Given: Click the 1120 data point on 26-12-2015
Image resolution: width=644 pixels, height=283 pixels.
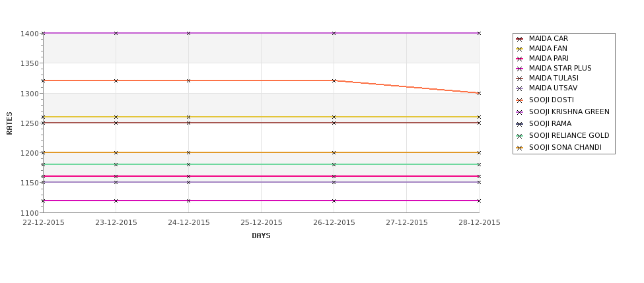Looking at the screenshot, I should click(334, 201).
